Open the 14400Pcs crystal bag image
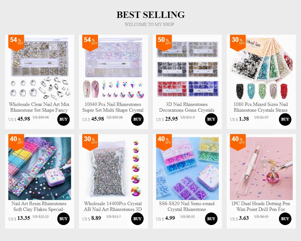 click(x=113, y=168)
